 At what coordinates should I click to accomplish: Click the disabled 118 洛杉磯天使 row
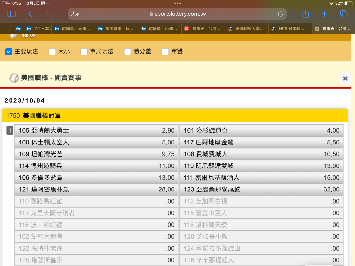pyautogui.click(x=262, y=225)
